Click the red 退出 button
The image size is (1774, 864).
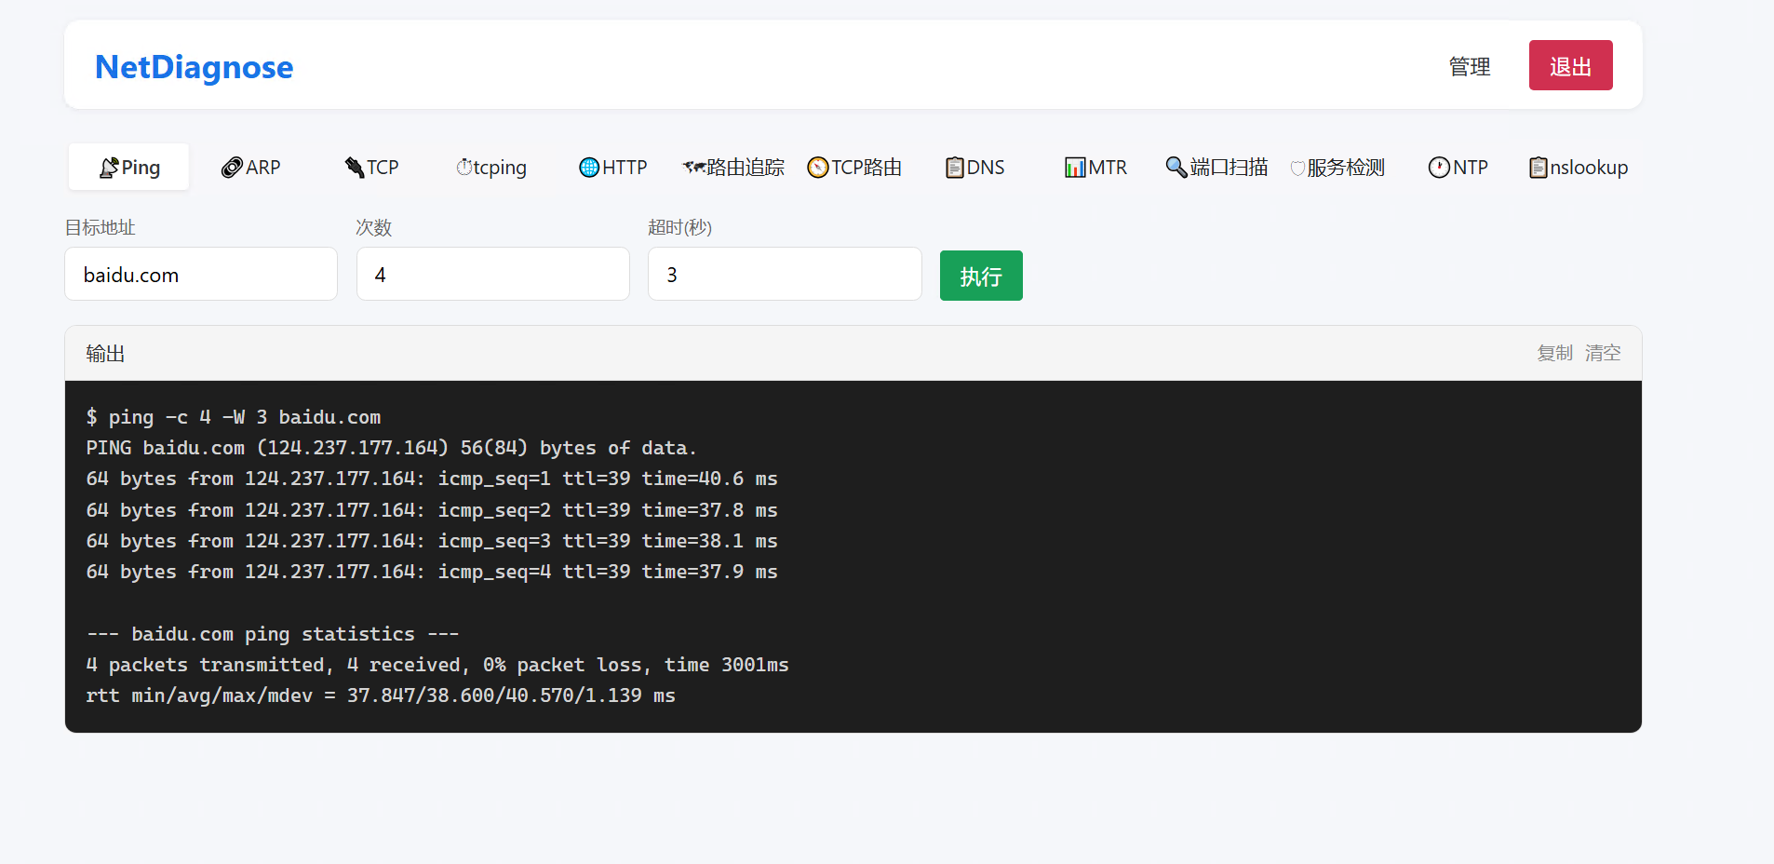[1570, 65]
